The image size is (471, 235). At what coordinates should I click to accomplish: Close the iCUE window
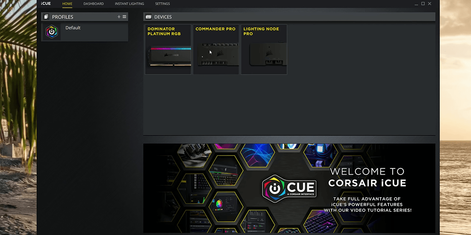pos(430,4)
